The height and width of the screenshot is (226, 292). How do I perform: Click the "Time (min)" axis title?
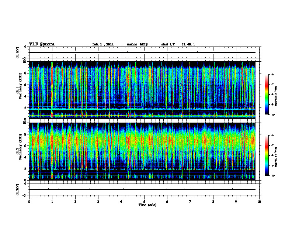(x=147, y=205)
